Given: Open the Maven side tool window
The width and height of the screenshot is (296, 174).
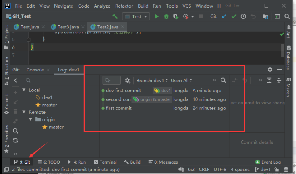Looking at the screenshot, I should coord(288,87).
